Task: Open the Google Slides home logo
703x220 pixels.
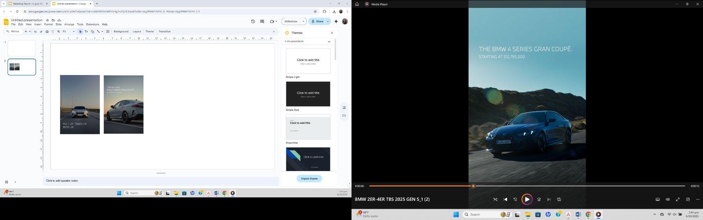Action: 6,22
